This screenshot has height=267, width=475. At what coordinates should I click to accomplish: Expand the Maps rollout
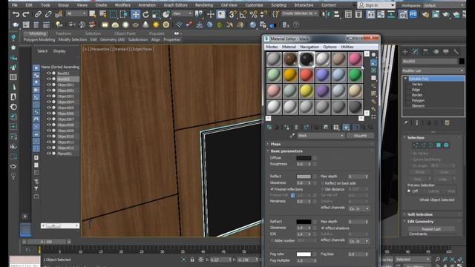coord(275,144)
